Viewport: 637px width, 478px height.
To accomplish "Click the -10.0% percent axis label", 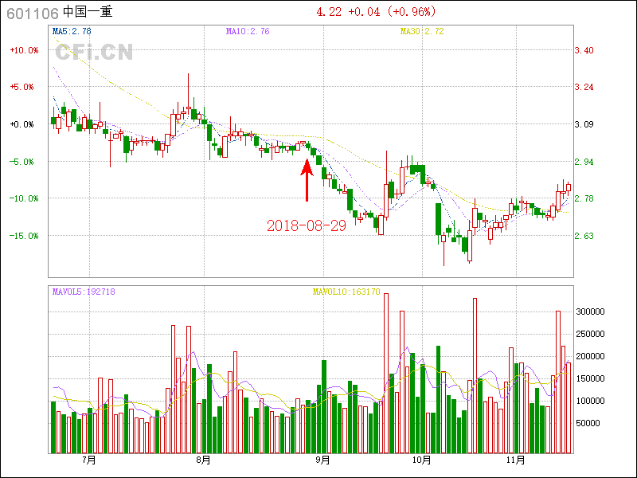I will click(25, 198).
